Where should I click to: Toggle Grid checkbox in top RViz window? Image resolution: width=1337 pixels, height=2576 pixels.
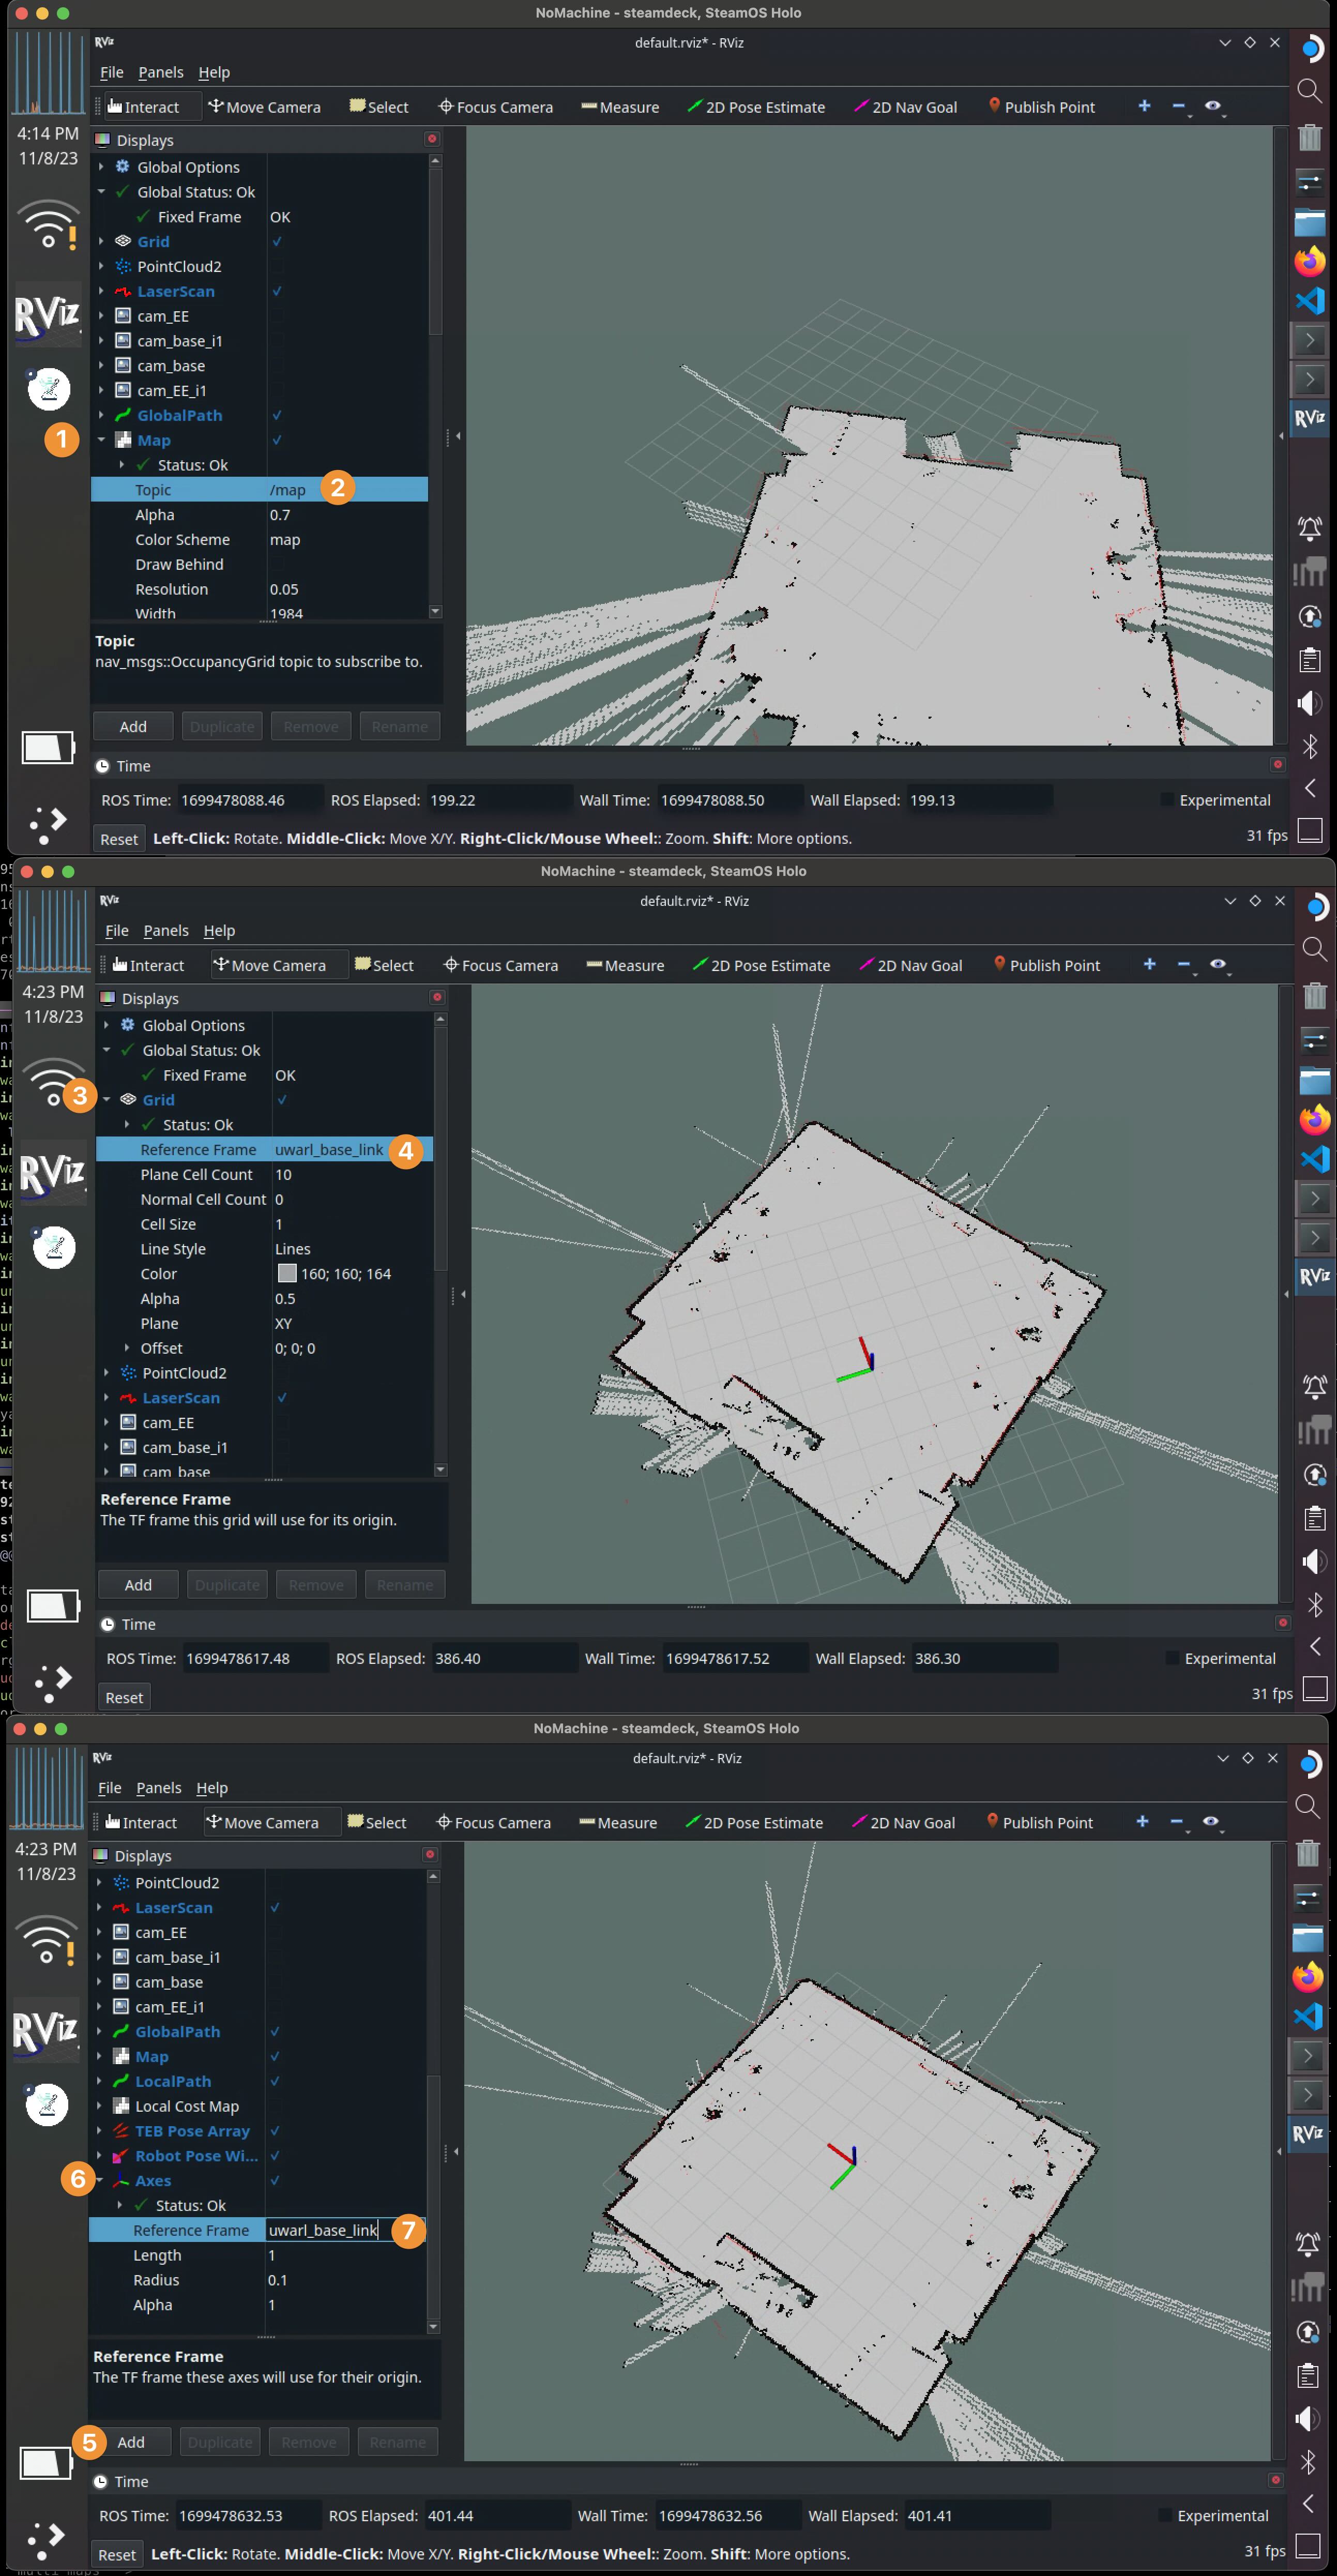[277, 242]
